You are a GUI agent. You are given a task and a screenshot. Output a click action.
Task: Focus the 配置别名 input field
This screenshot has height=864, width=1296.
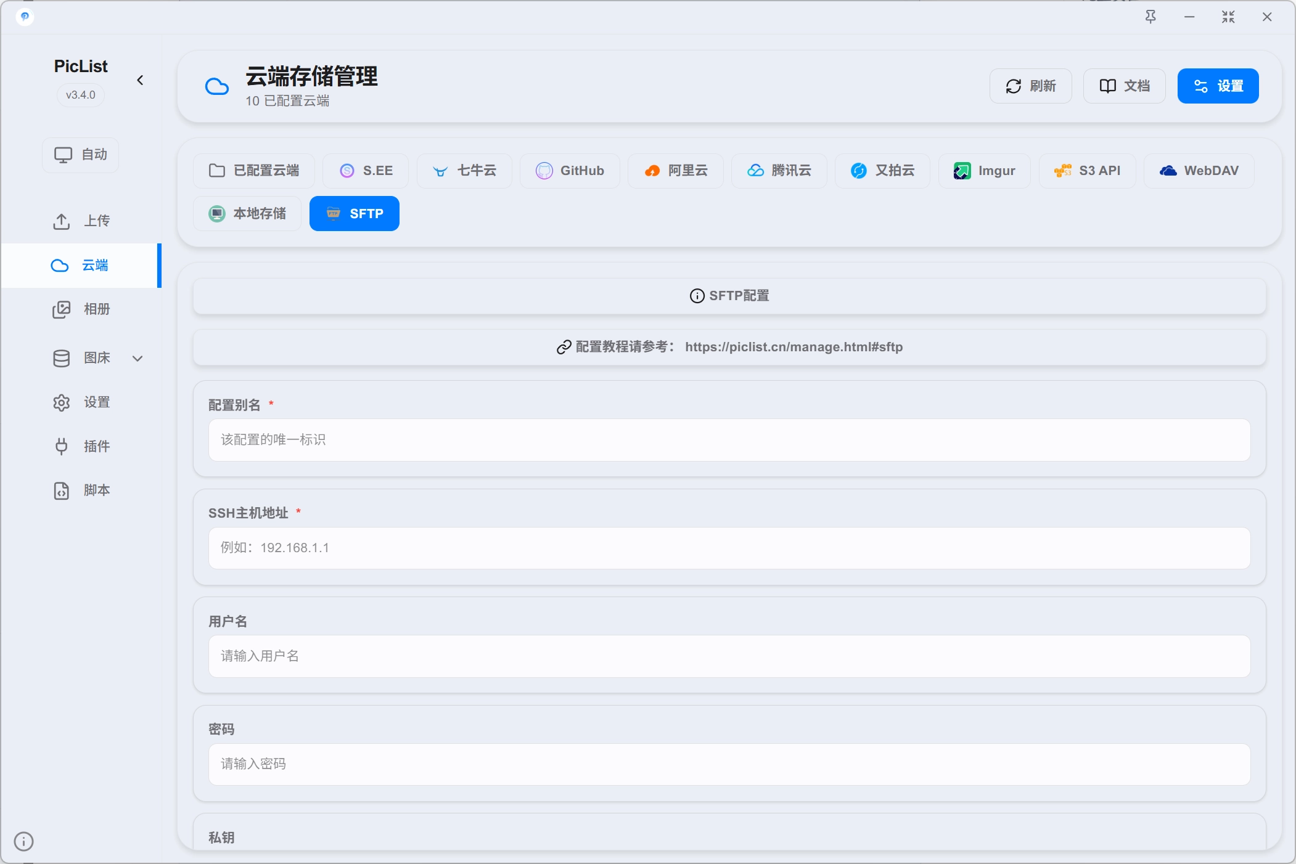click(x=729, y=440)
